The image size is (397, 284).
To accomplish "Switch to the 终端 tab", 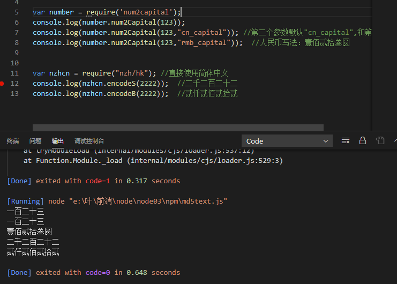I will point(13,141).
